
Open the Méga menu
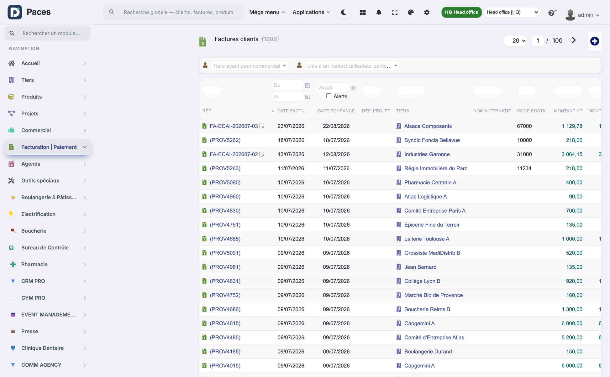pos(267,12)
